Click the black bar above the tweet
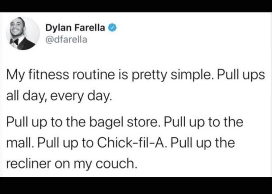 136,6
